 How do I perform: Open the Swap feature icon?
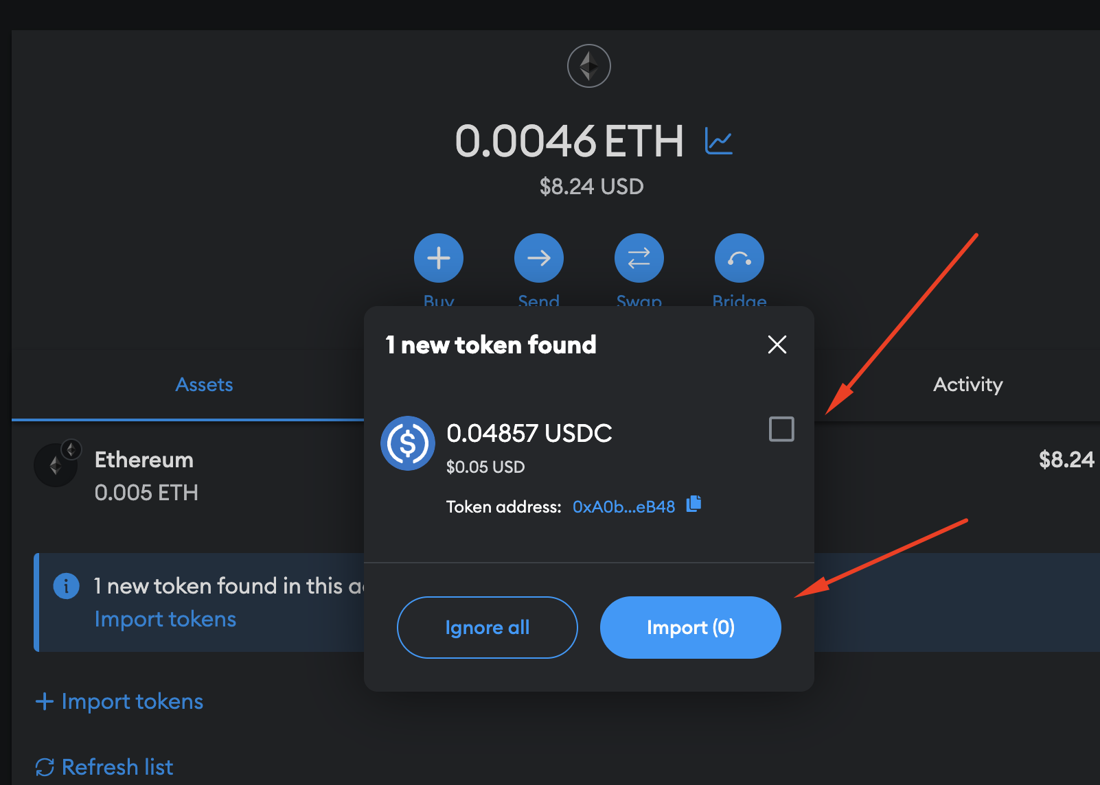point(639,257)
